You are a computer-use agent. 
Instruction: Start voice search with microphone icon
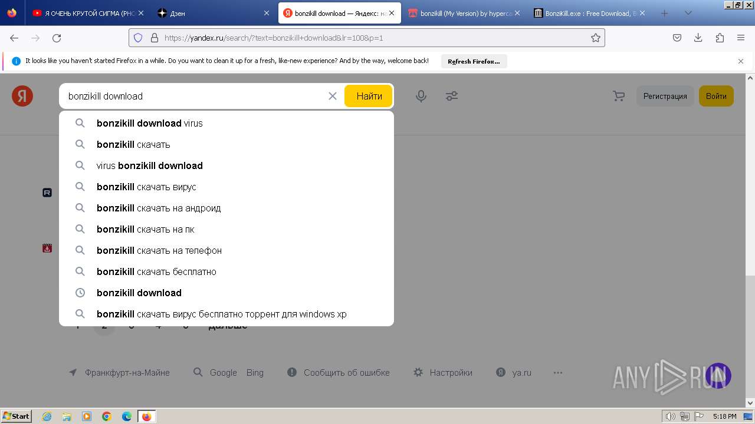(421, 96)
